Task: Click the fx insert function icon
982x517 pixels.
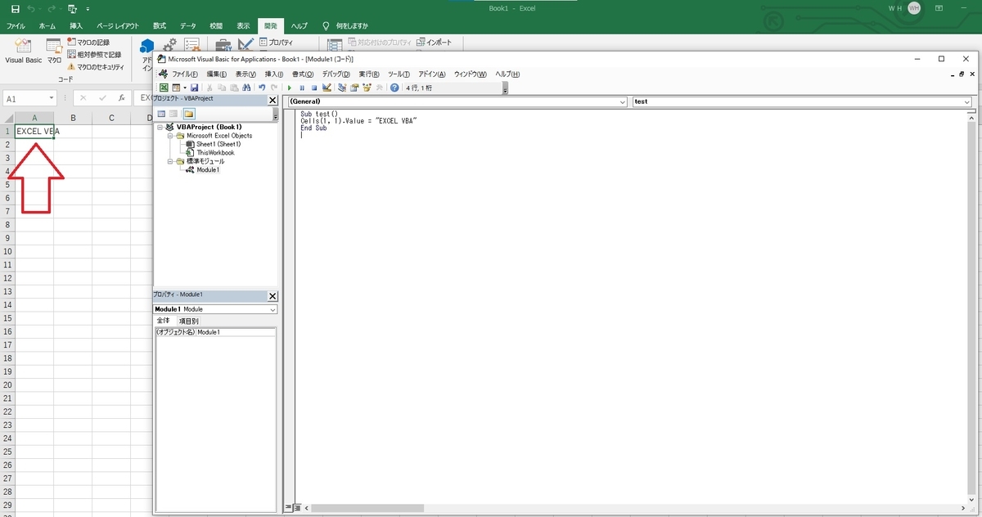Action: pyautogui.click(x=120, y=98)
